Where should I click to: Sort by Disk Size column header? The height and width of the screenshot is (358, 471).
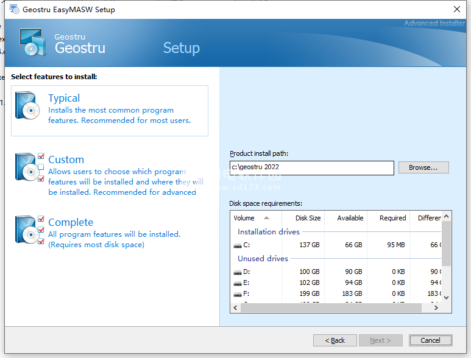(303, 218)
